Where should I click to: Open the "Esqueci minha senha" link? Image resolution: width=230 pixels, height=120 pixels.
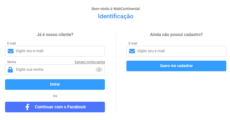(90, 62)
